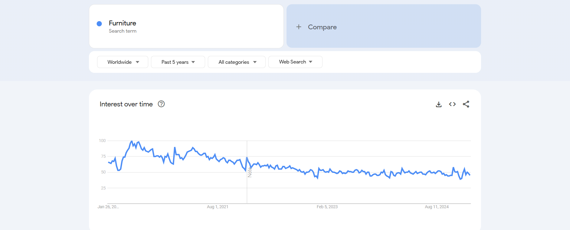The image size is (570, 230).
Task: Click the 50 value axis label
Action: [103, 172]
